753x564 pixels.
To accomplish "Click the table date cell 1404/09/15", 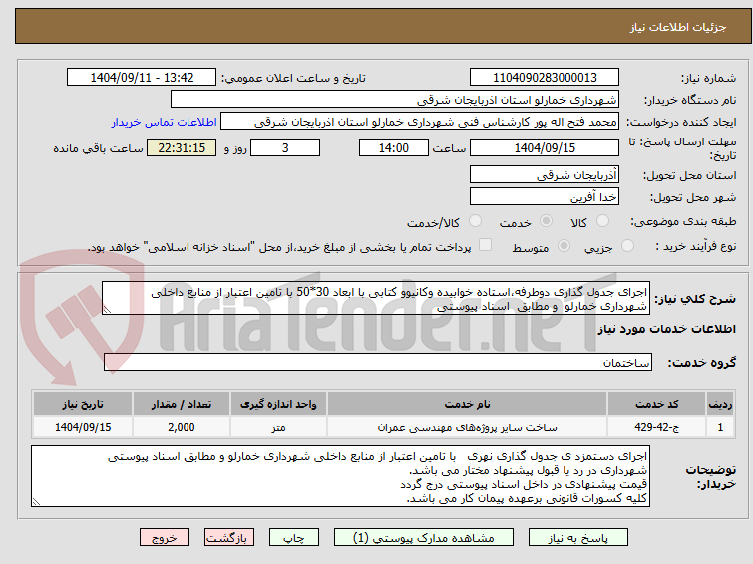I will point(83,427).
